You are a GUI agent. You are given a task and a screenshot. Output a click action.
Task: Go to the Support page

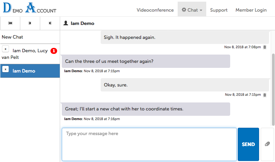219,10
